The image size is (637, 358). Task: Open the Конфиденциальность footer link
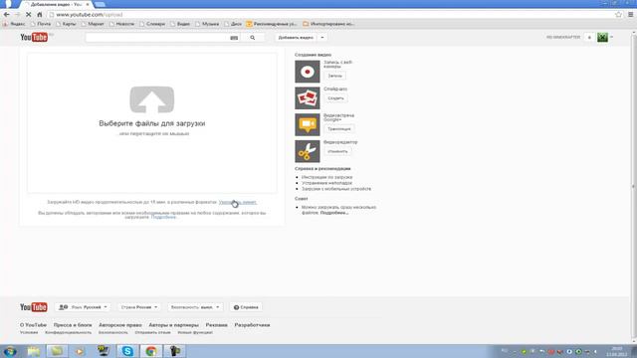click(69, 332)
